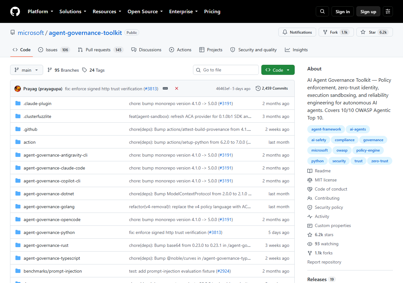Click the Sign in button

point(343,11)
